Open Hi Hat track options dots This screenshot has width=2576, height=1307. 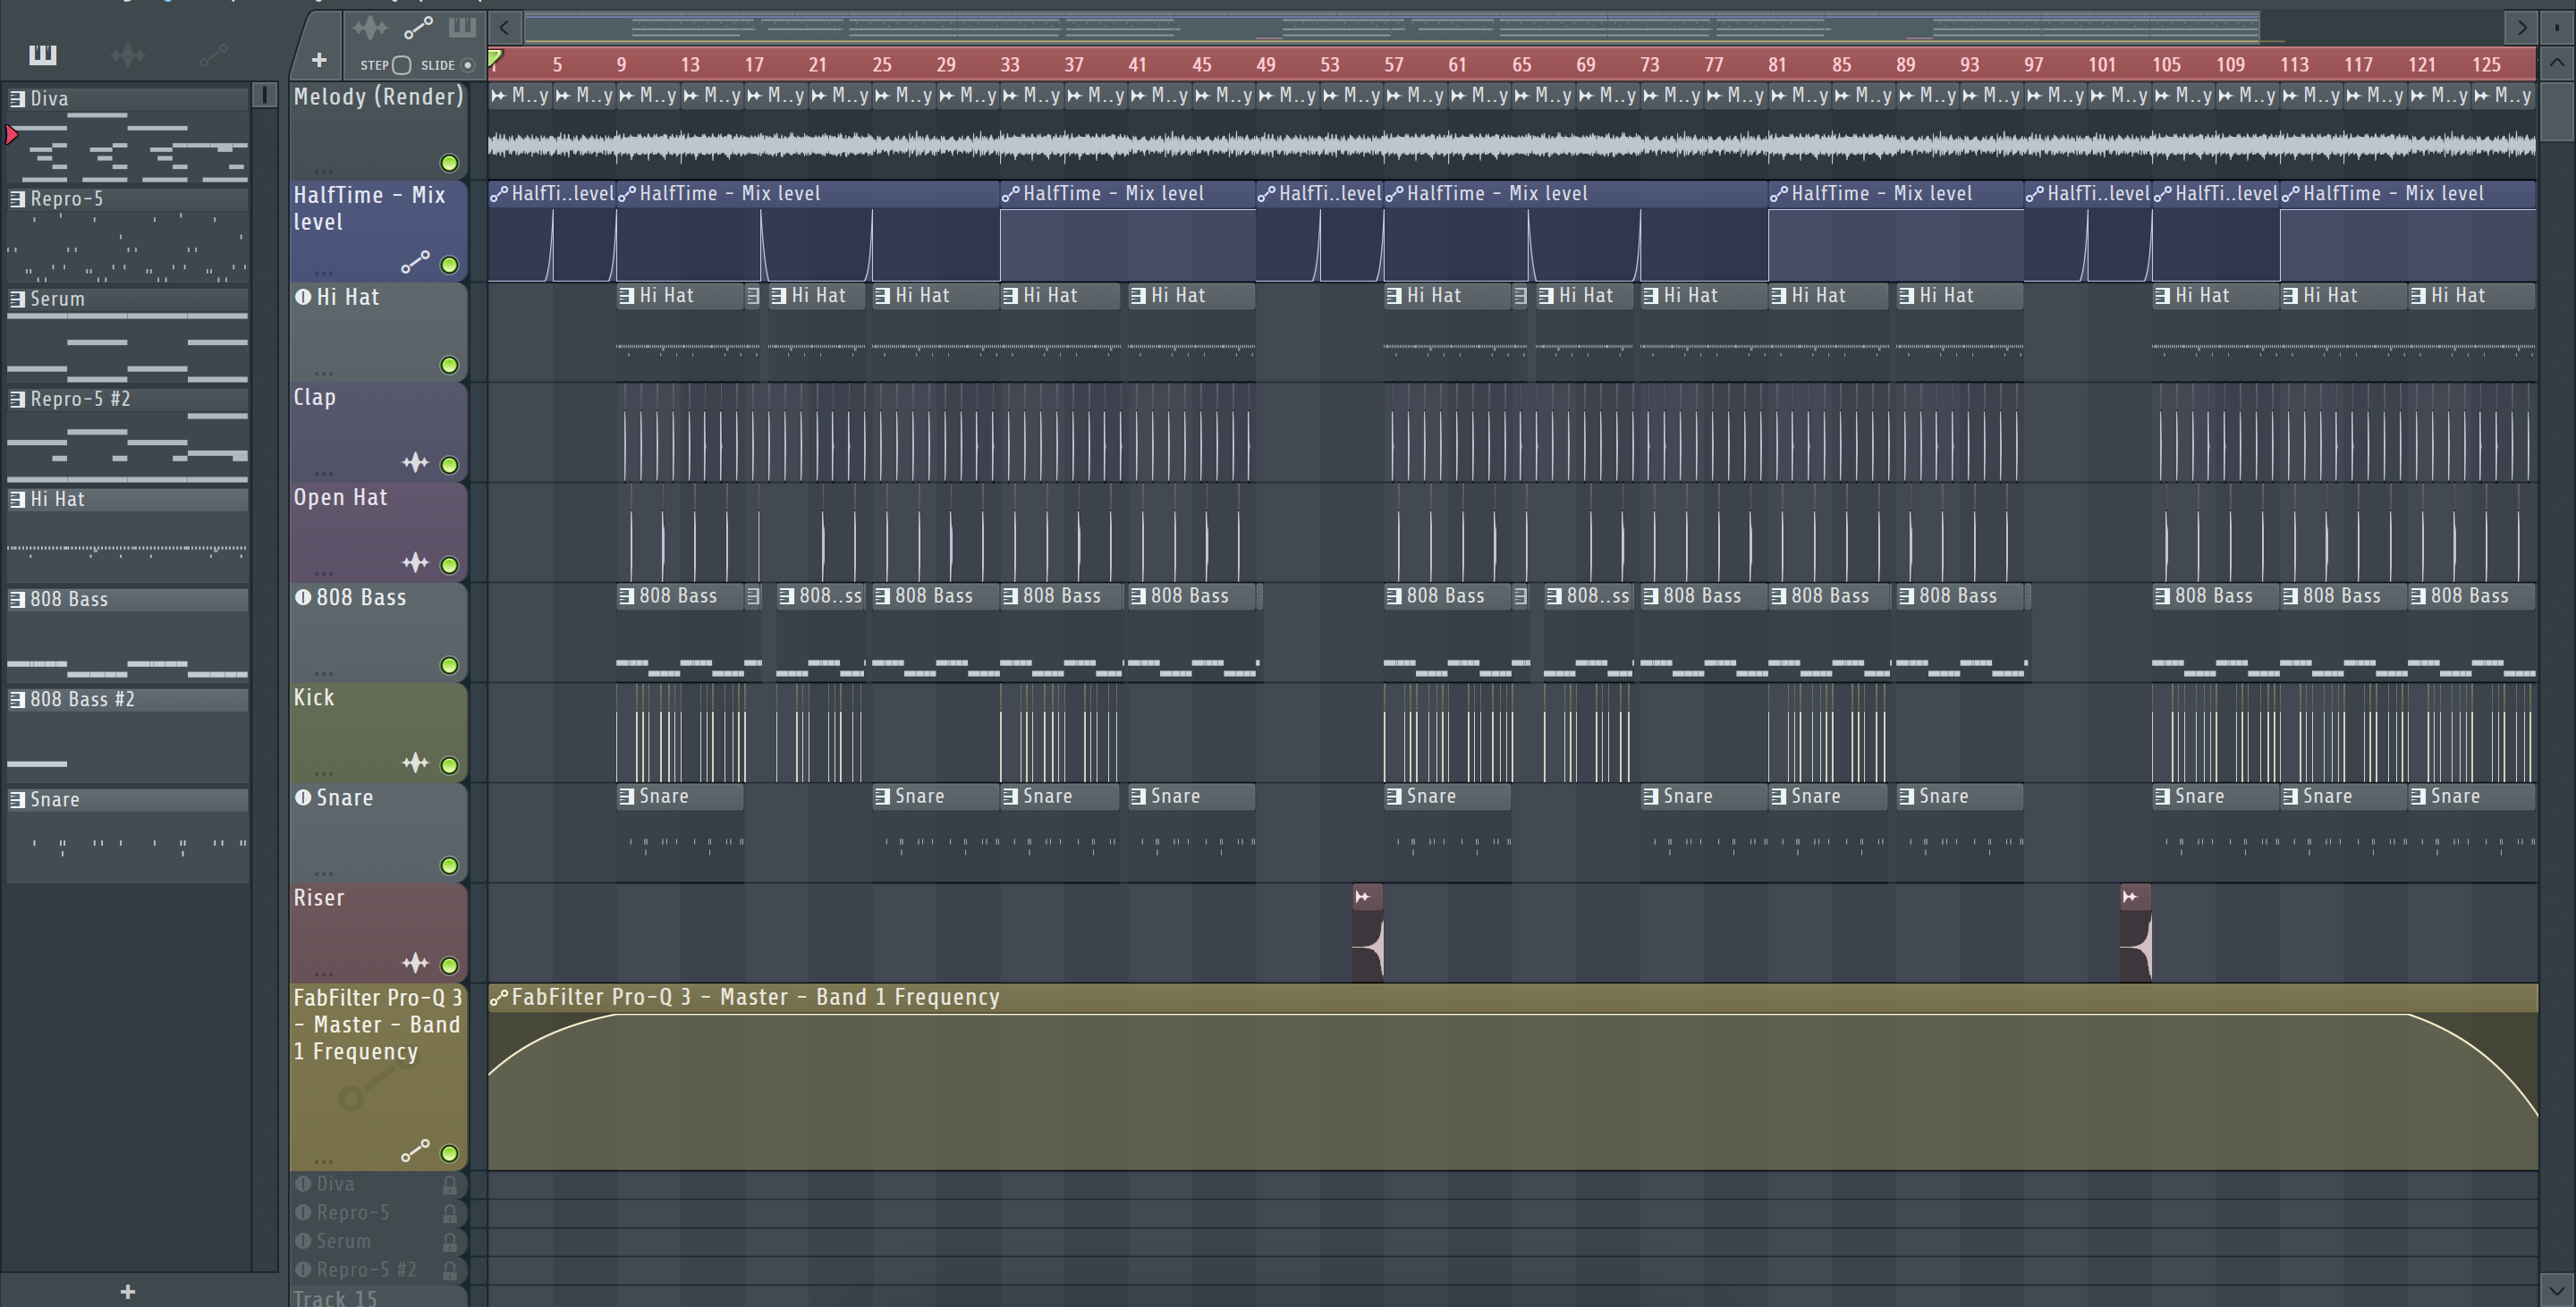pos(323,372)
